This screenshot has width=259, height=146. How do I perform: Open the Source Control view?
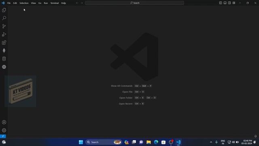(4, 26)
